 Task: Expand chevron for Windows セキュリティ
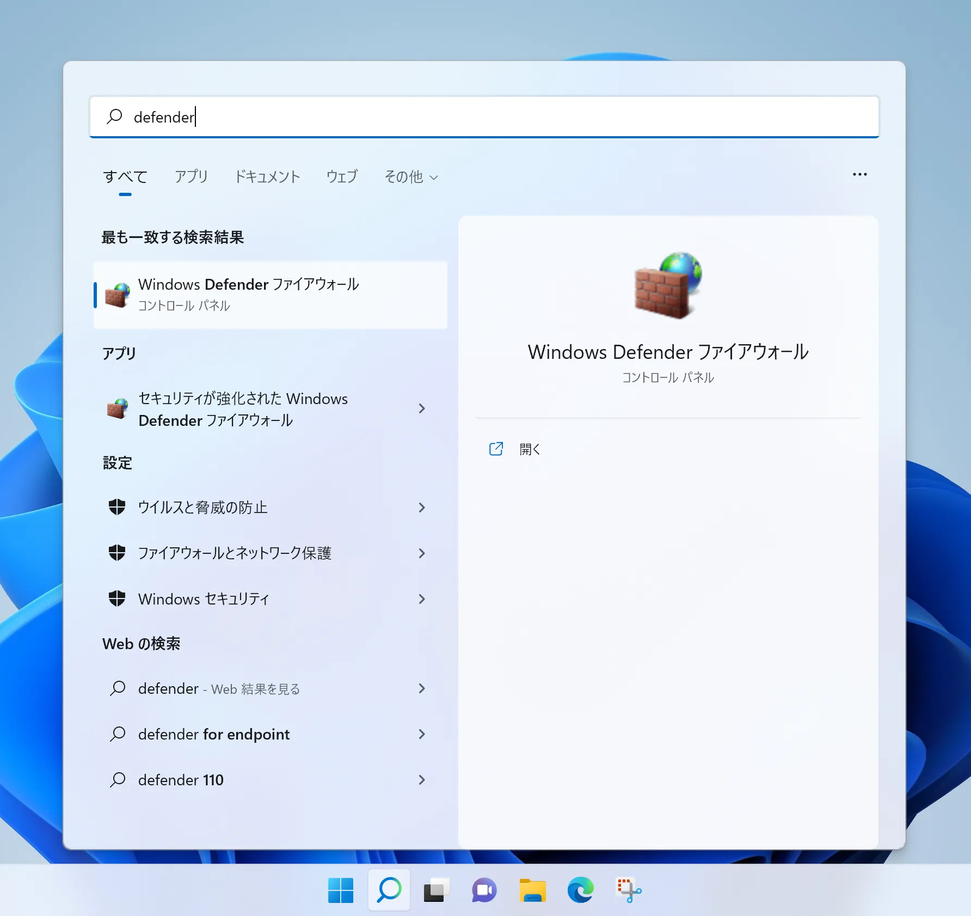point(422,599)
